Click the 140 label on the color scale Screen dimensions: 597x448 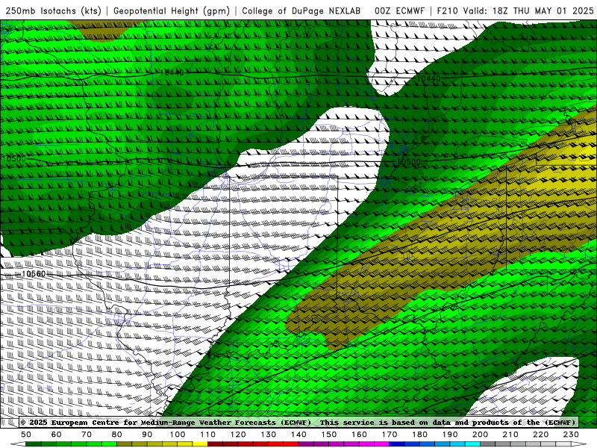[298, 435]
